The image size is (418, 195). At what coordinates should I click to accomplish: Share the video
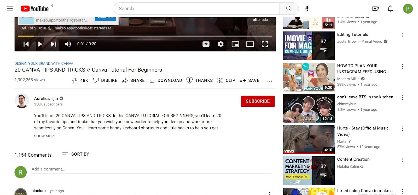click(x=133, y=80)
